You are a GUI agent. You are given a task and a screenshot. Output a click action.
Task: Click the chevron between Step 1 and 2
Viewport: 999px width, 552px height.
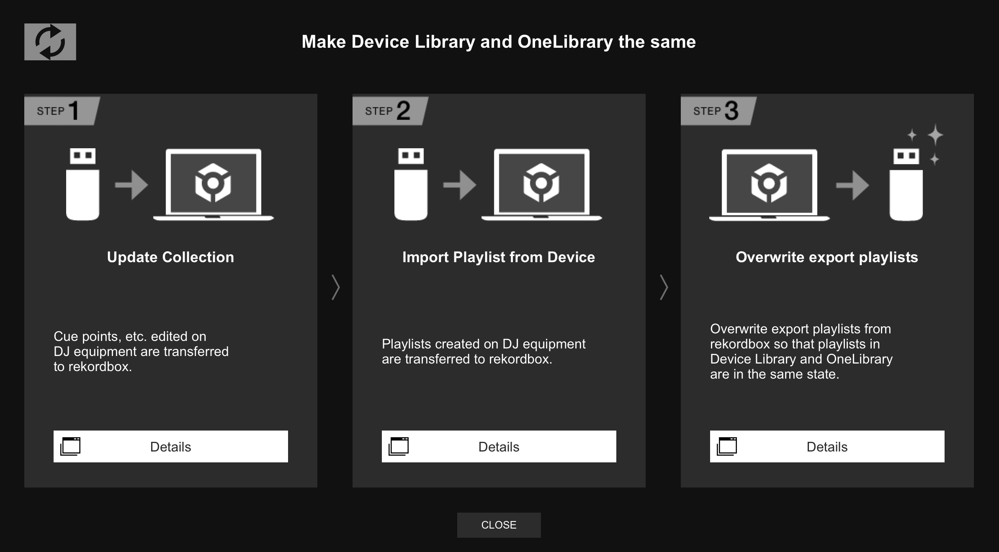pyautogui.click(x=335, y=287)
